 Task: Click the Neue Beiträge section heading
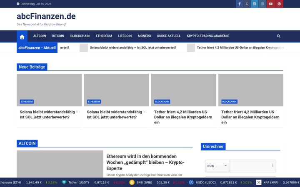(32, 67)
